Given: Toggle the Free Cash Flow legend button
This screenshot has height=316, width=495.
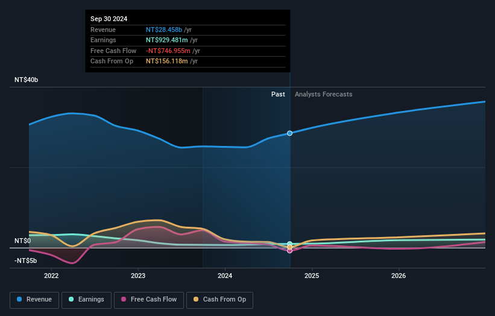Looking at the screenshot, I should coord(149,300).
